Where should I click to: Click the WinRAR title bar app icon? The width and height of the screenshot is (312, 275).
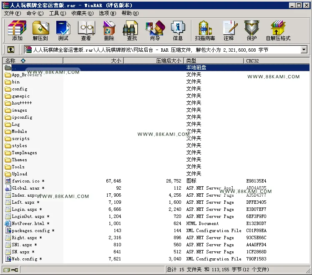tap(5, 5)
